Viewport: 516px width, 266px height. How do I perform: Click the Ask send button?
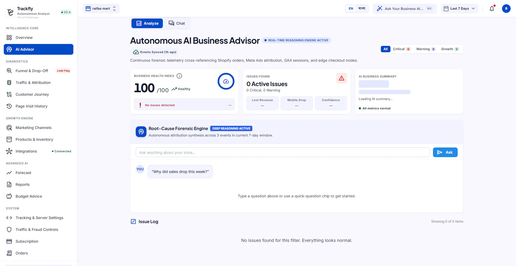(445, 152)
